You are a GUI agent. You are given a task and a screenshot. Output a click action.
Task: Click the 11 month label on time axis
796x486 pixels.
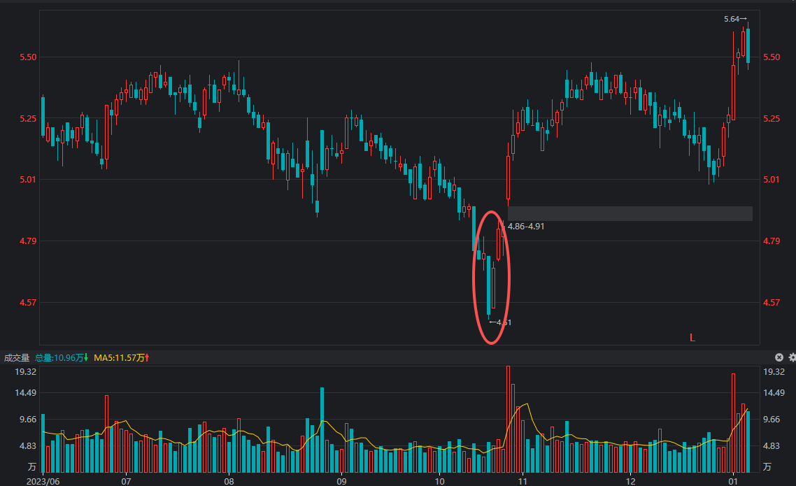pyautogui.click(x=522, y=482)
